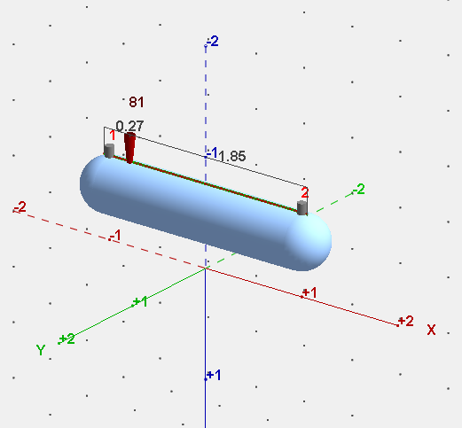Screen dimensions: 462x428
Task: Click the +1 mark on blue Z axis
Action: pyautogui.click(x=214, y=375)
